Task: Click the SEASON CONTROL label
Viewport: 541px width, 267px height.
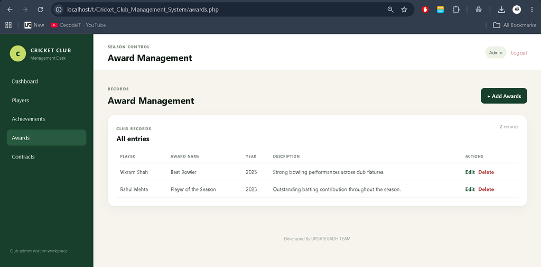Action: pyautogui.click(x=129, y=47)
